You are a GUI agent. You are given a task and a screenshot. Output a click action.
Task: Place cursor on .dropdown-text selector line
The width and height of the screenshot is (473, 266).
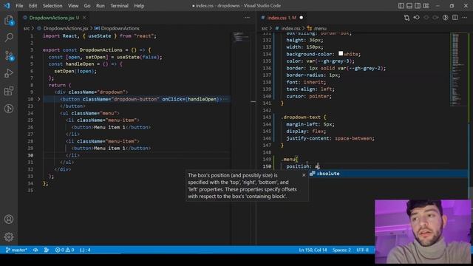(x=304, y=117)
